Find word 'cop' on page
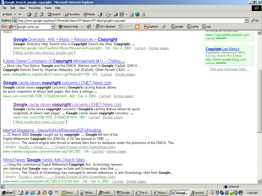Image resolution: width=262 pixels, height=196 pixels. (x=206, y=27)
